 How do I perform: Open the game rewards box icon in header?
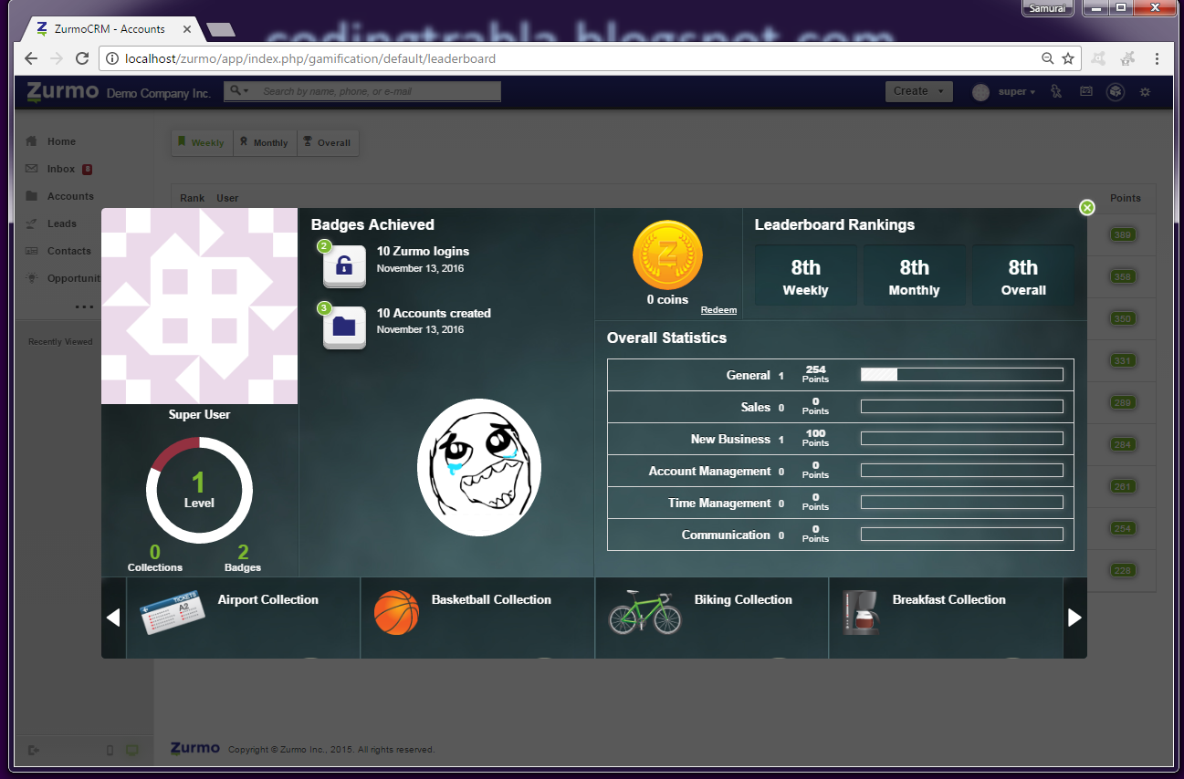point(1115,91)
